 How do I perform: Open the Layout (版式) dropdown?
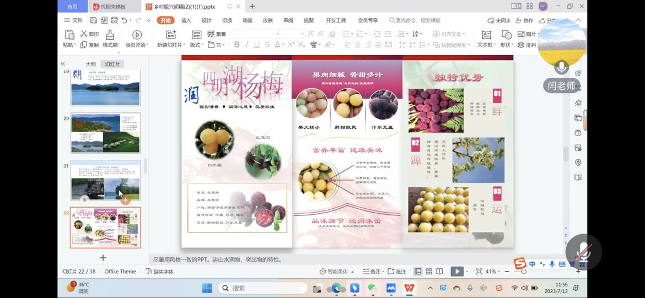coord(196,45)
